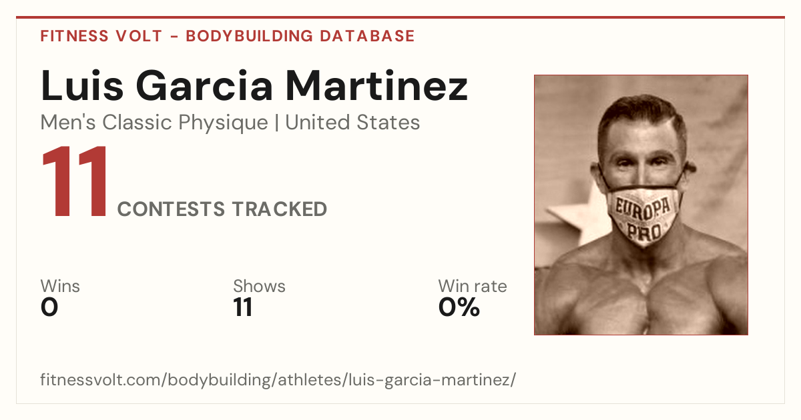
Task: Click the athlete's hair in the photo
Action: tap(642, 115)
